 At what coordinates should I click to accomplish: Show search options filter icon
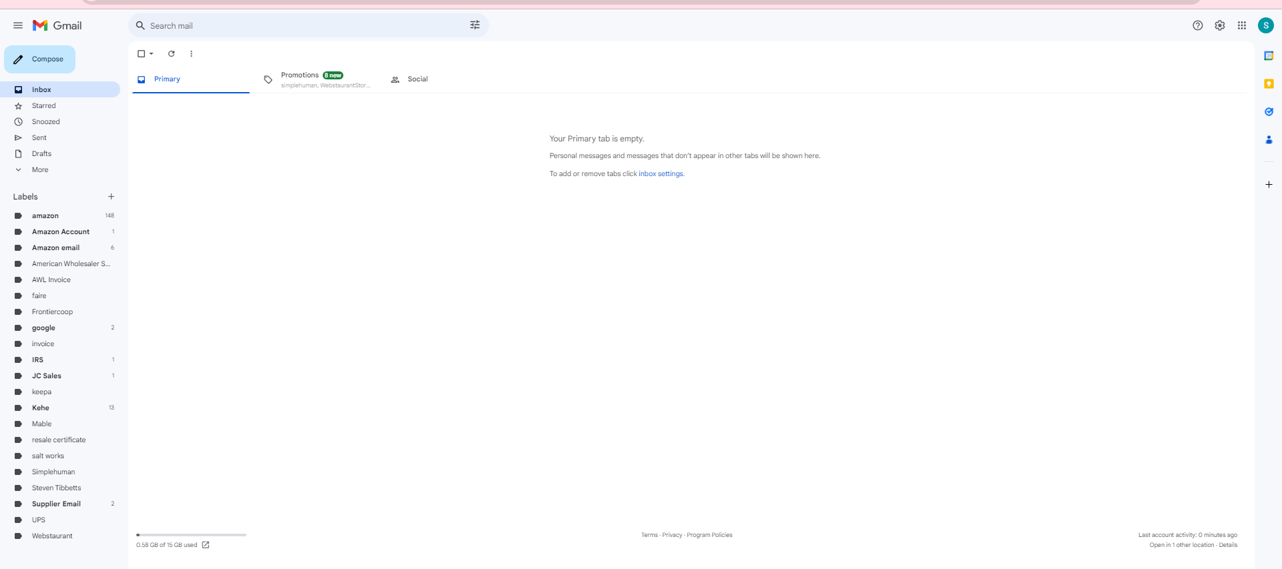click(x=475, y=25)
